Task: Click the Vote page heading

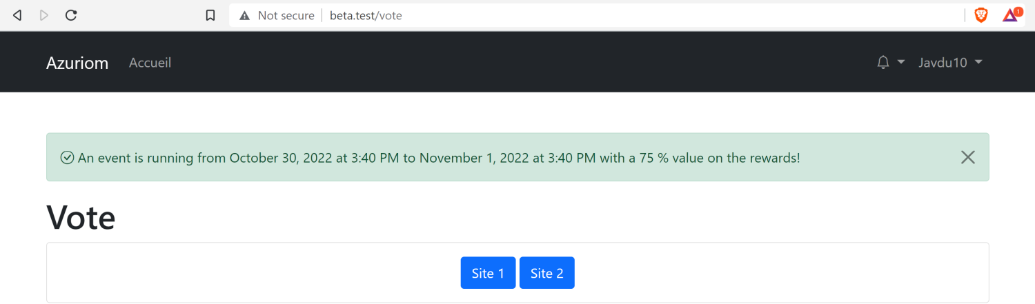Action: (x=81, y=217)
